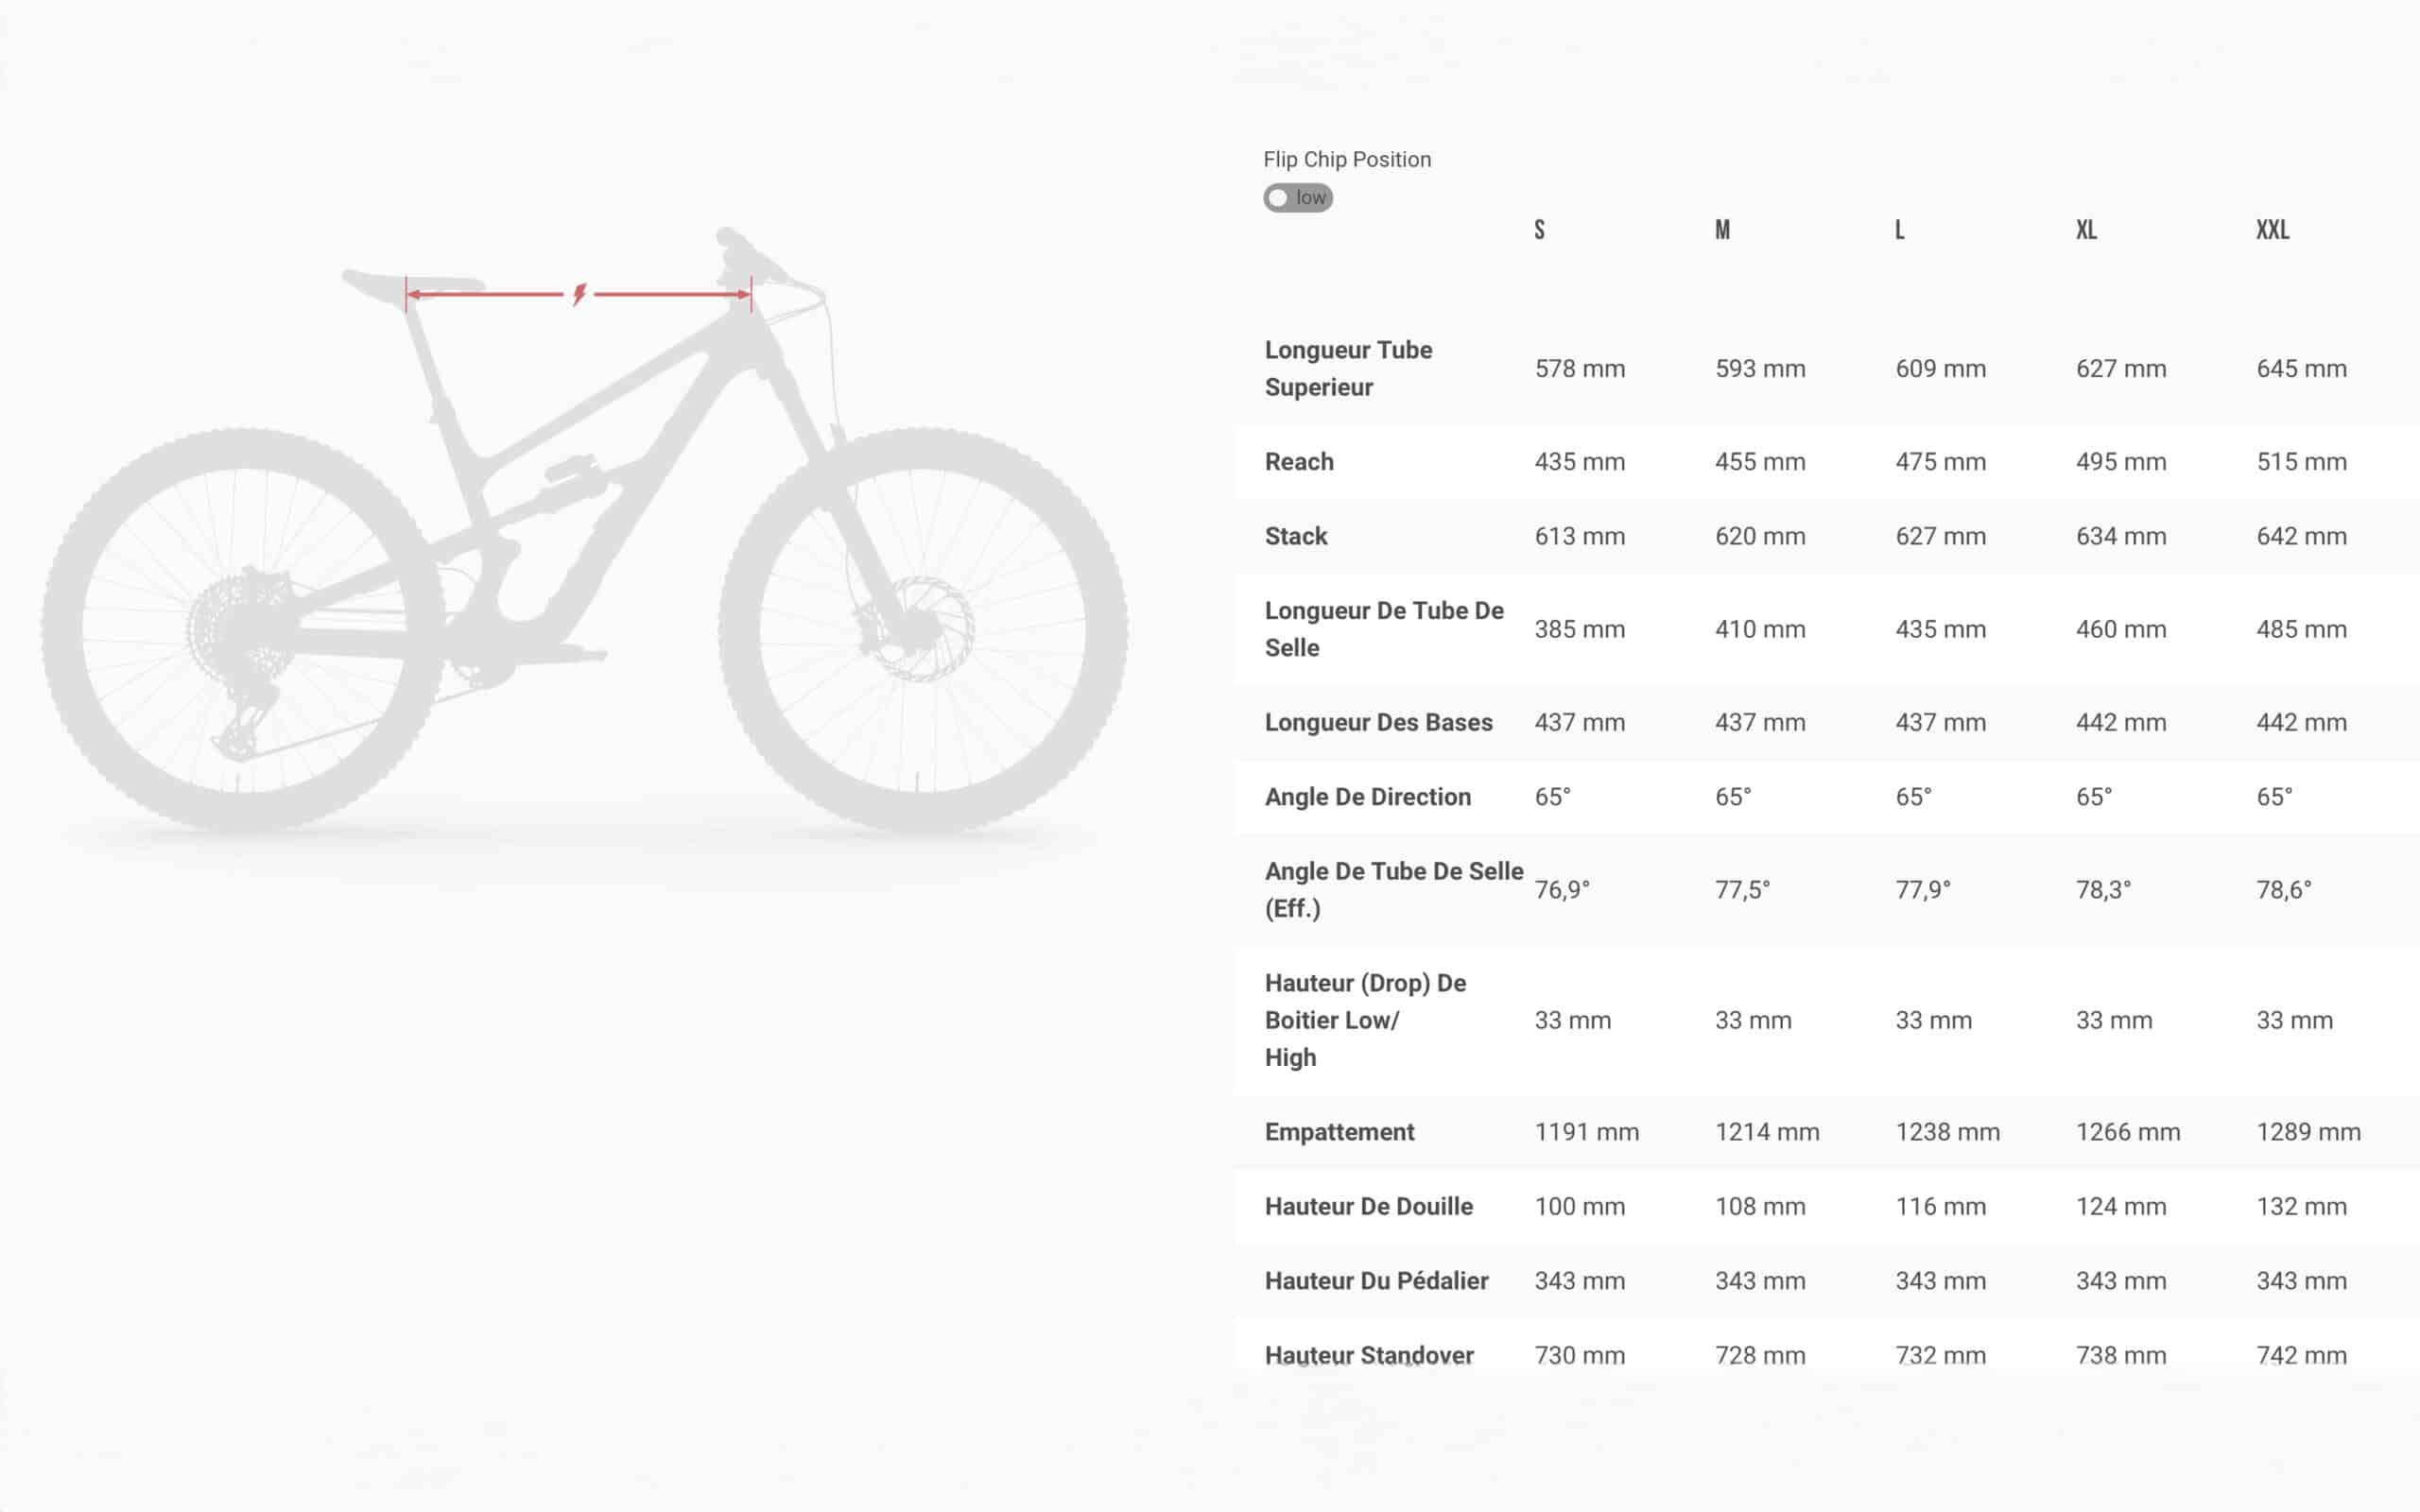
Task: Click Angle De Tube De Selle (Eff.) label
Action: [1393, 889]
